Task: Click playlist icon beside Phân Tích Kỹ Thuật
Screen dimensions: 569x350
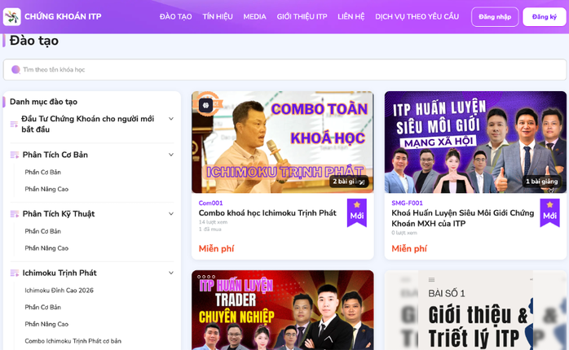Action: (14, 214)
